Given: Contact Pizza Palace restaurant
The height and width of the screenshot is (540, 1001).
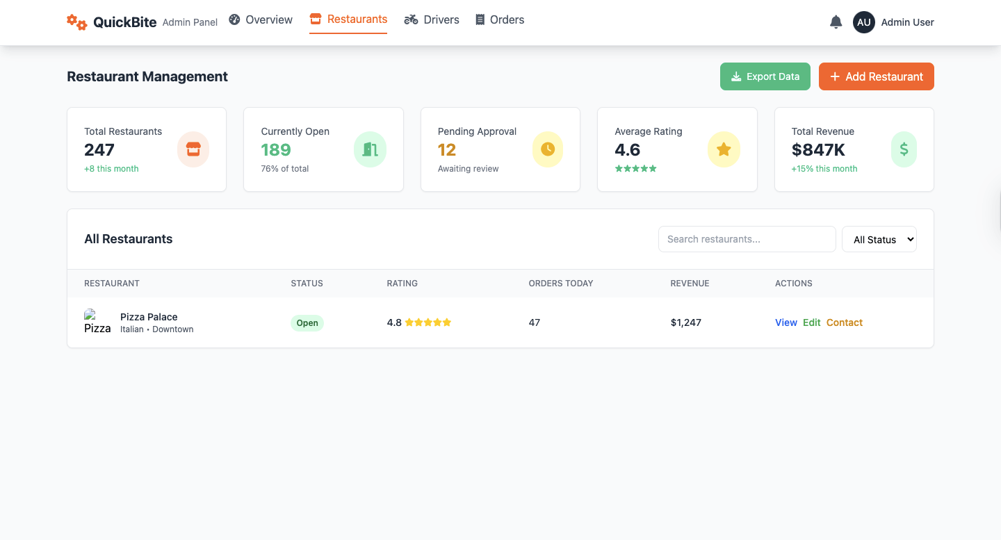Looking at the screenshot, I should click(844, 322).
